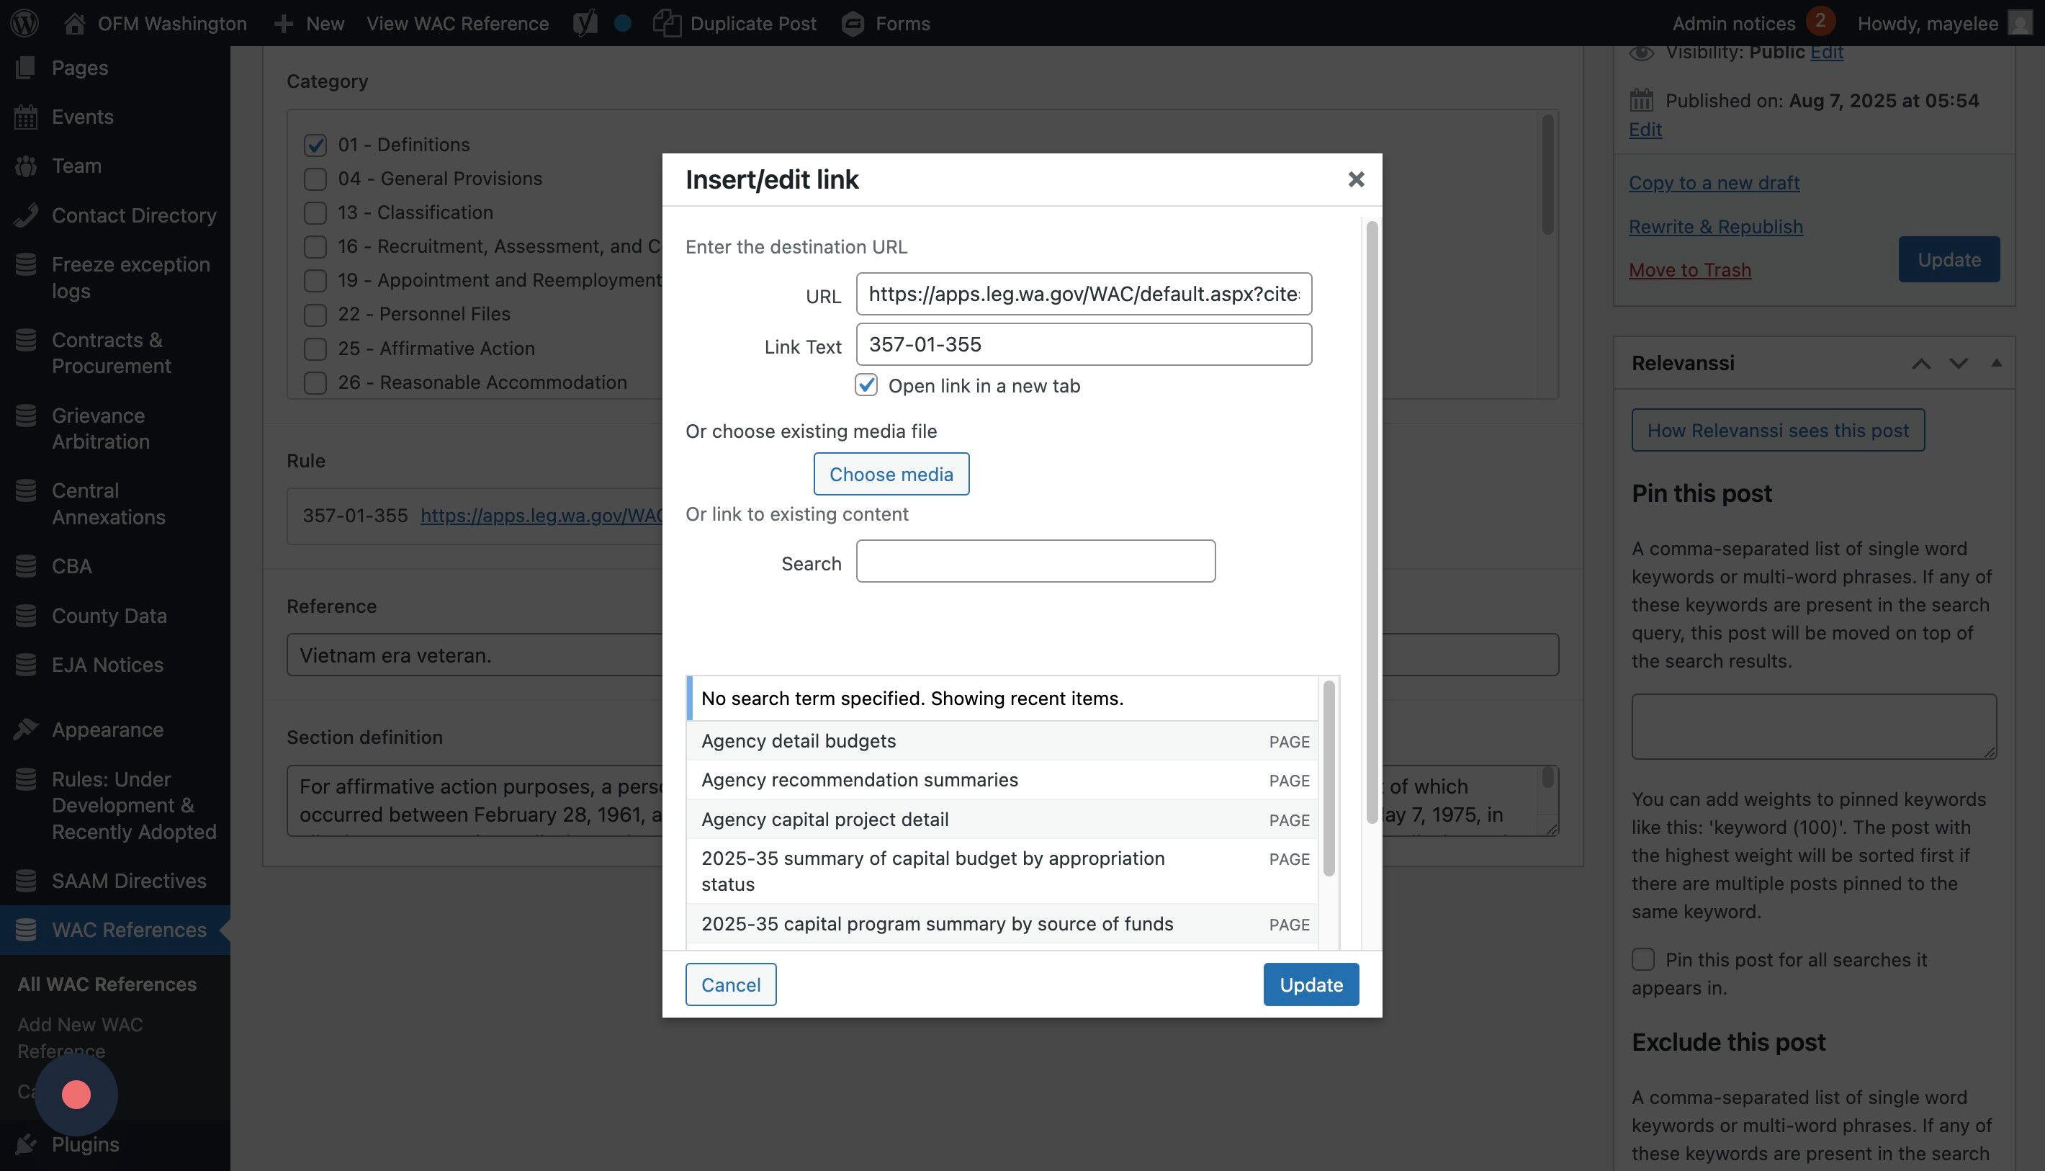This screenshot has height=1171, width=2045.
Task: Click the Appearance paintbrush icon
Action: 26,730
